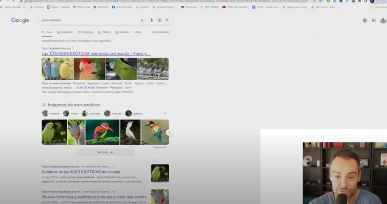Image resolution: width=387 pixels, height=204 pixels.
Task: Open the green macaw thumbnail image
Action: pos(121,69)
